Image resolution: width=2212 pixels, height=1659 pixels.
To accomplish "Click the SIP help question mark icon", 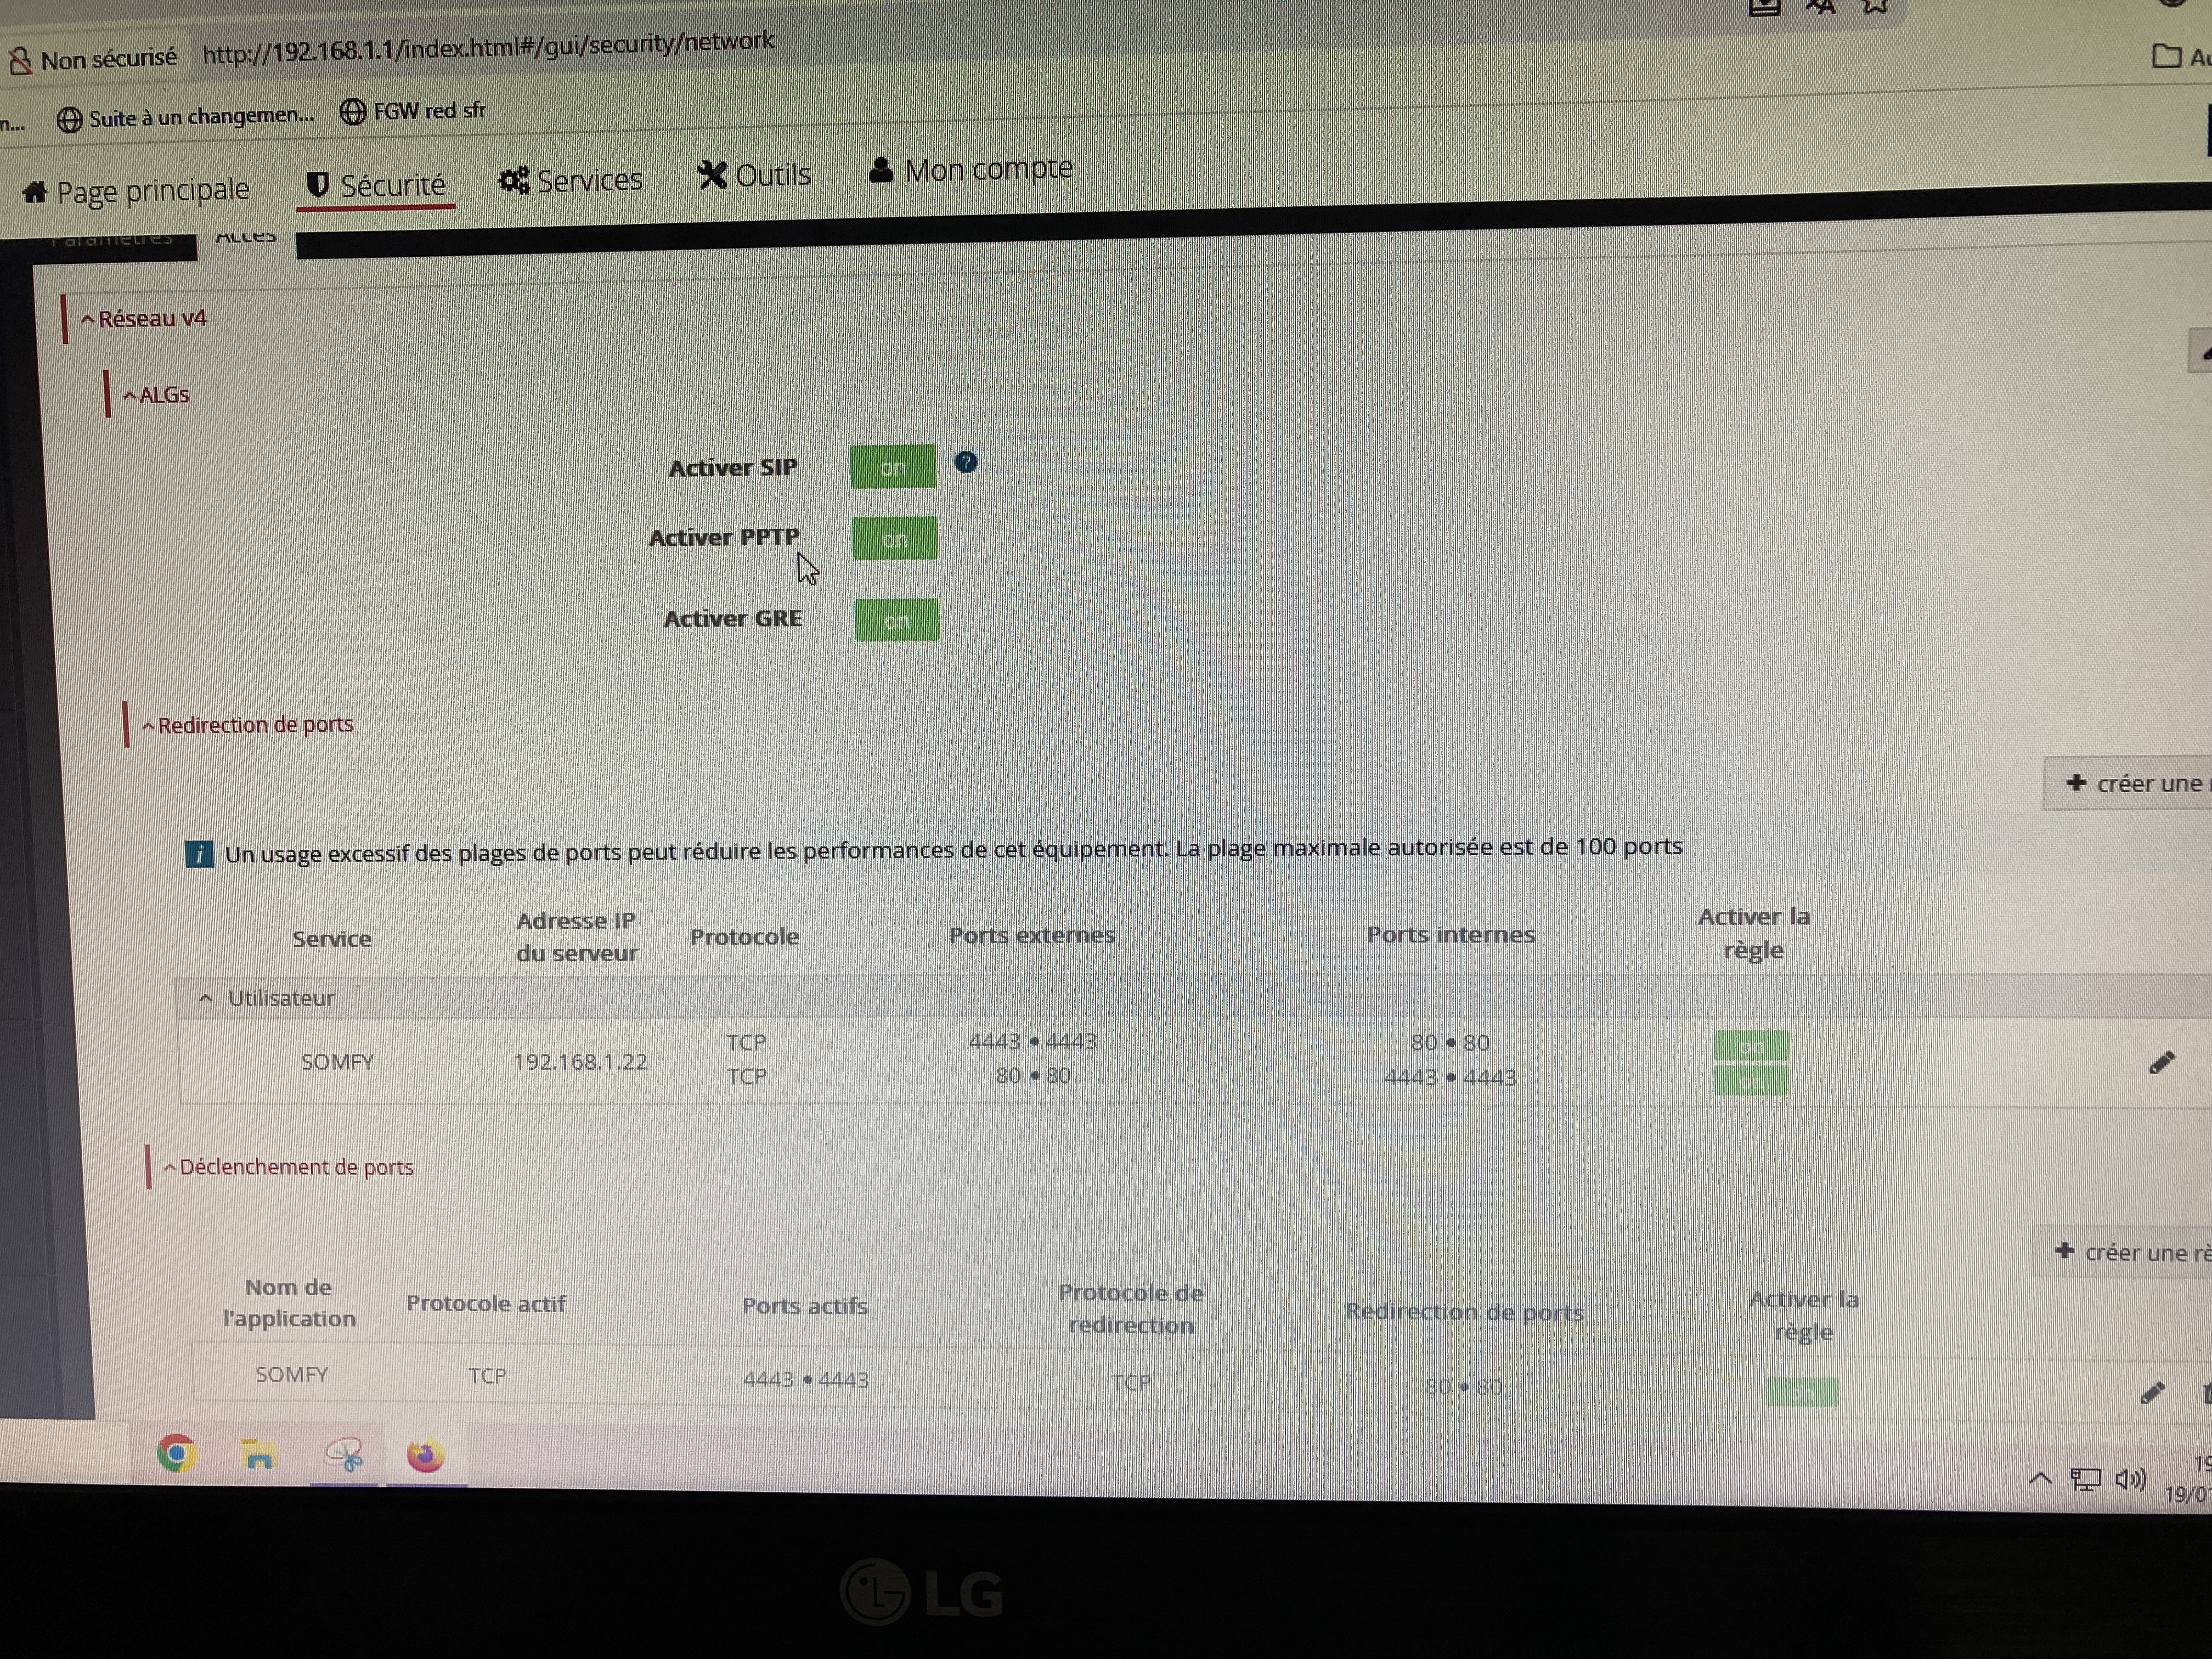I will (x=965, y=462).
